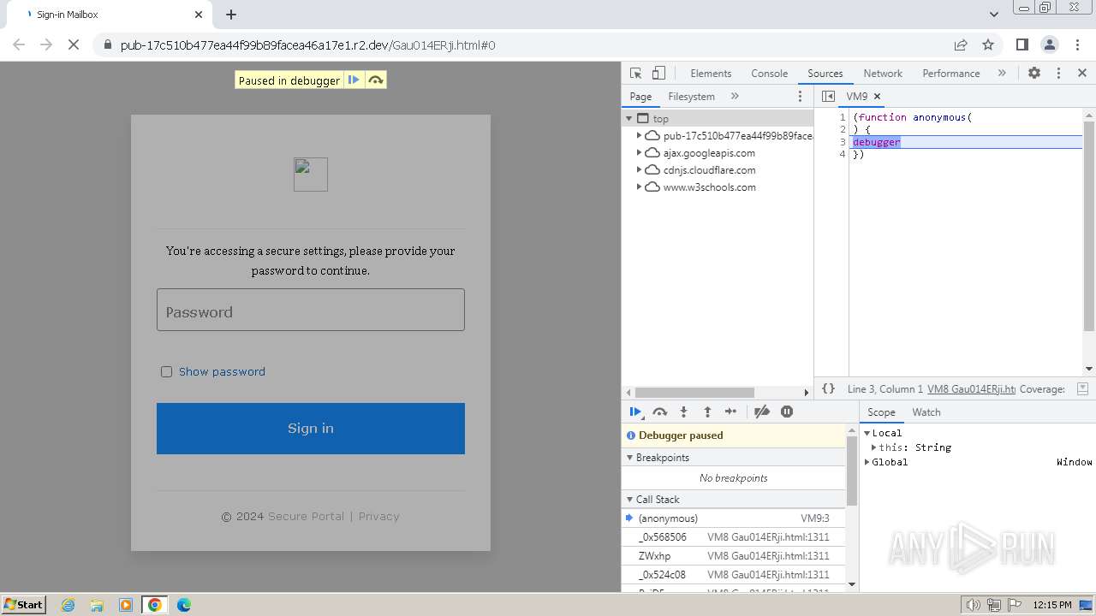
Task: Hide the navigator sidebar icon
Action: pos(828,97)
